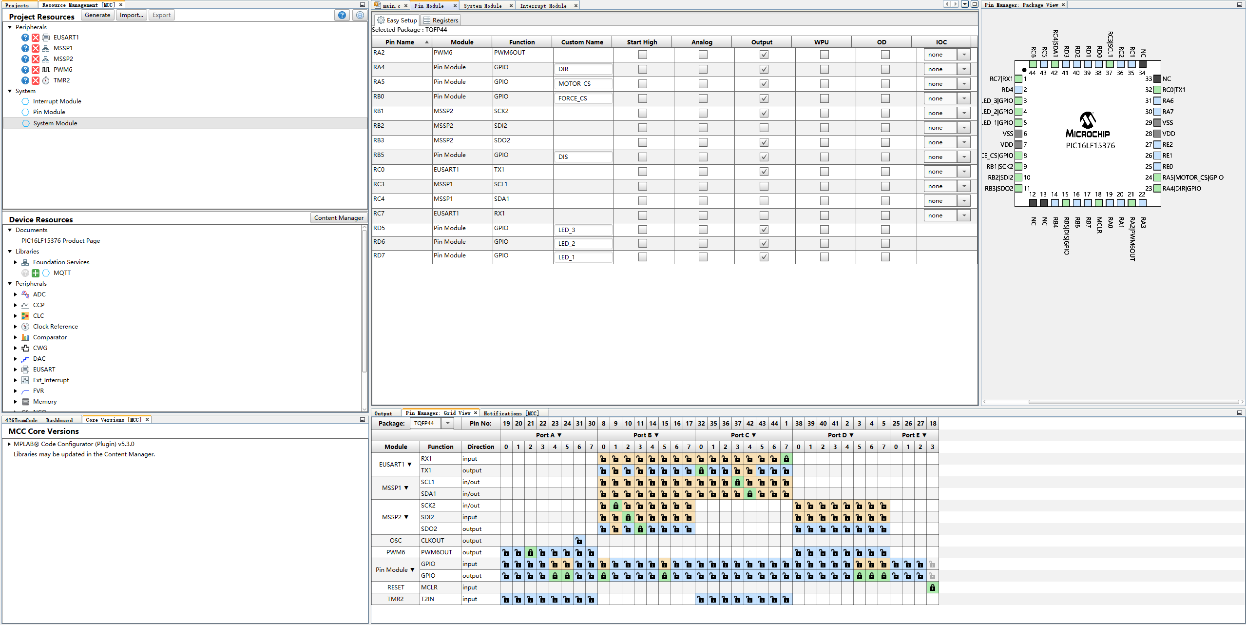The width and height of the screenshot is (1246, 625).
Task: Click the green add icon next to MQTT
Action: pyautogui.click(x=36, y=273)
